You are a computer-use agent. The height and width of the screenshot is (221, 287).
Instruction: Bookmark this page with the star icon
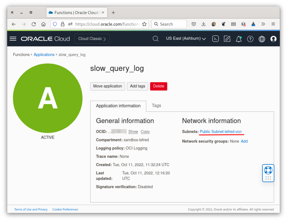[145, 24]
